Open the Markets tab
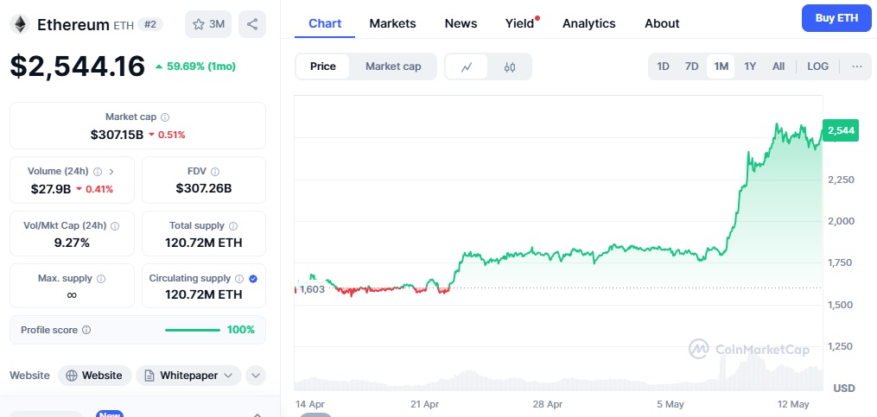Viewport: 877px width, 417px height. tap(392, 23)
